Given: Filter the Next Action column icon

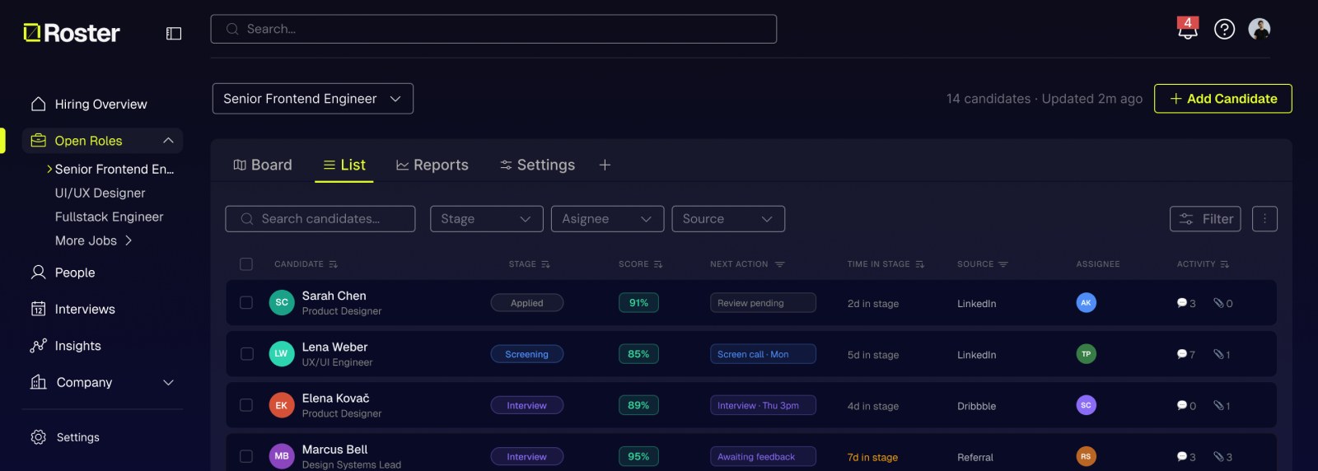Looking at the screenshot, I should 779,264.
